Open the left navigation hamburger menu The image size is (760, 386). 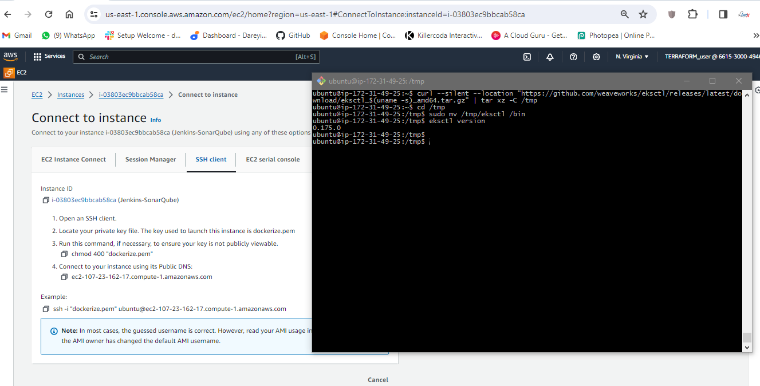coord(5,89)
